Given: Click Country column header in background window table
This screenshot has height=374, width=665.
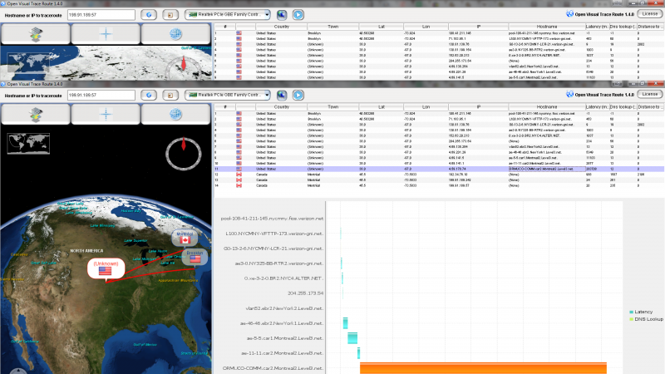Looking at the screenshot, I should click(x=281, y=27).
